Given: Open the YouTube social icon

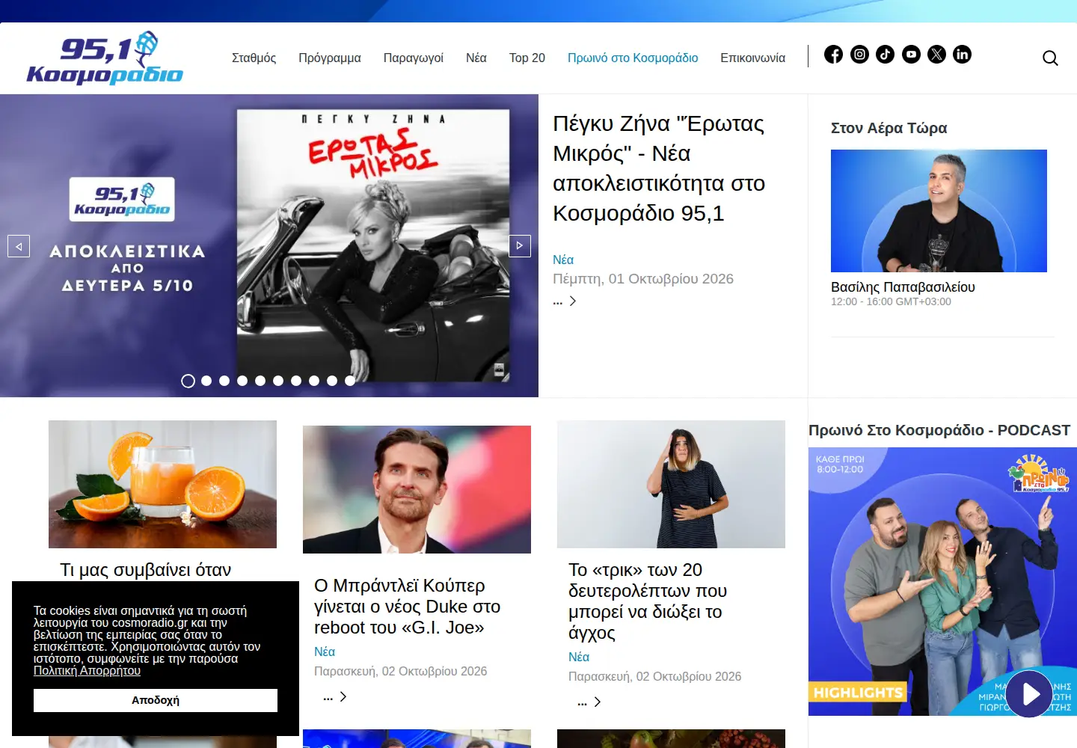Looking at the screenshot, I should 911,54.
